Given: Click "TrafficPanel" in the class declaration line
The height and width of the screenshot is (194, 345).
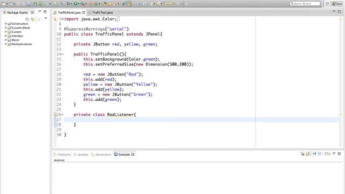Looking at the screenshot, I should click(x=109, y=34).
